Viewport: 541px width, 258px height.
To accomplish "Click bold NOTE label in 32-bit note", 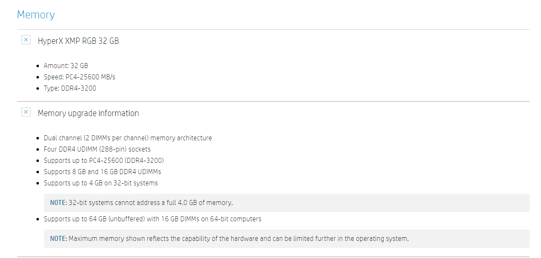I will [59, 203].
